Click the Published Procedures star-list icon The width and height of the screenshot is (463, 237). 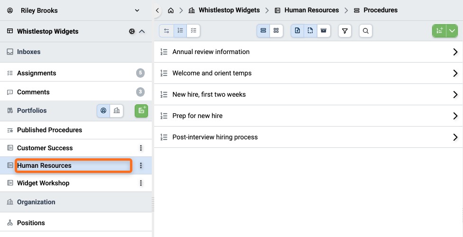point(10,130)
